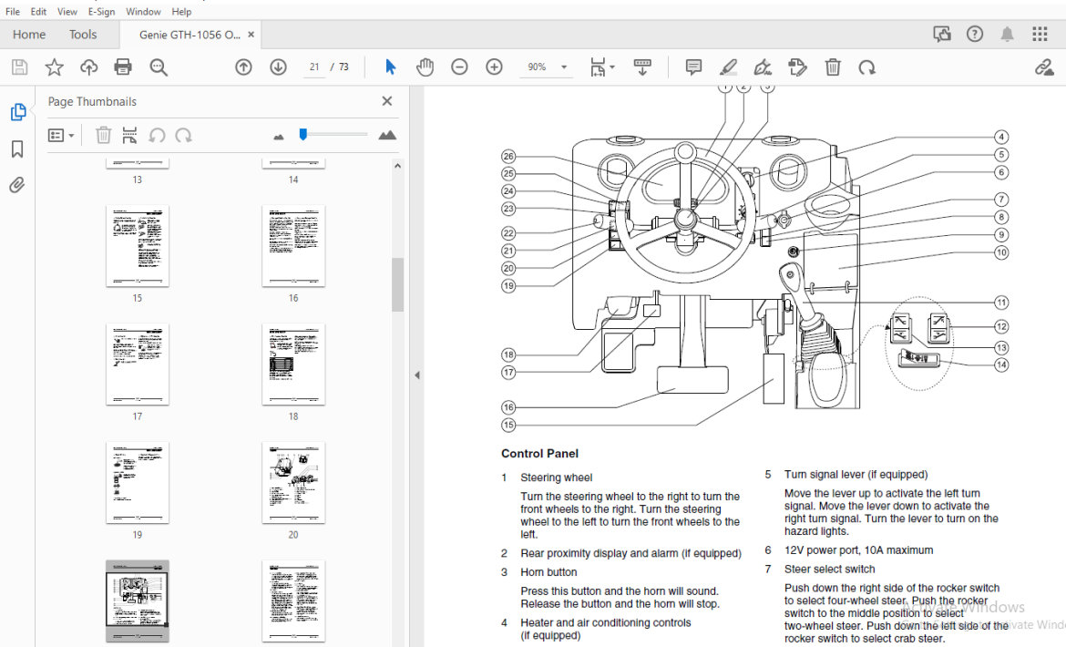1066x647 pixels.
Task: Open the Bookmarks sidebar panel
Action: 17,149
